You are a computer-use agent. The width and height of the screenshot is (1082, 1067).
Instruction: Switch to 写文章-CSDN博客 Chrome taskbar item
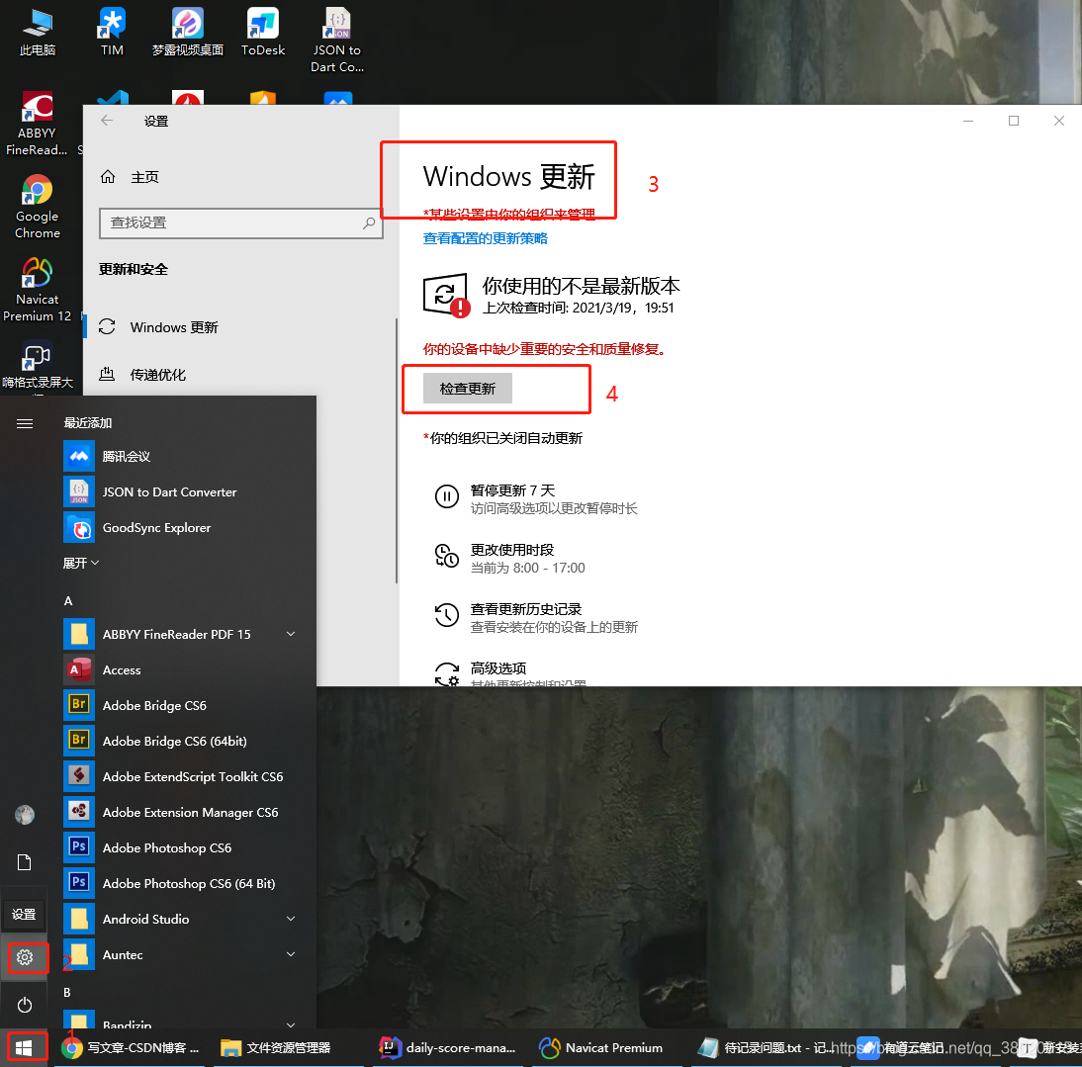click(x=132, y=1048)
